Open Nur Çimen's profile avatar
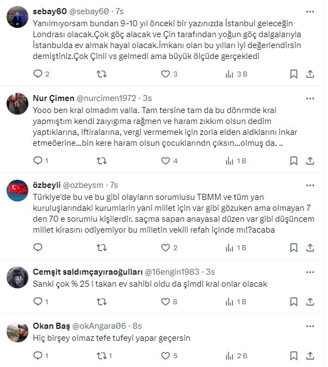Screen dimensions: 328x367 tap(17, 103)
